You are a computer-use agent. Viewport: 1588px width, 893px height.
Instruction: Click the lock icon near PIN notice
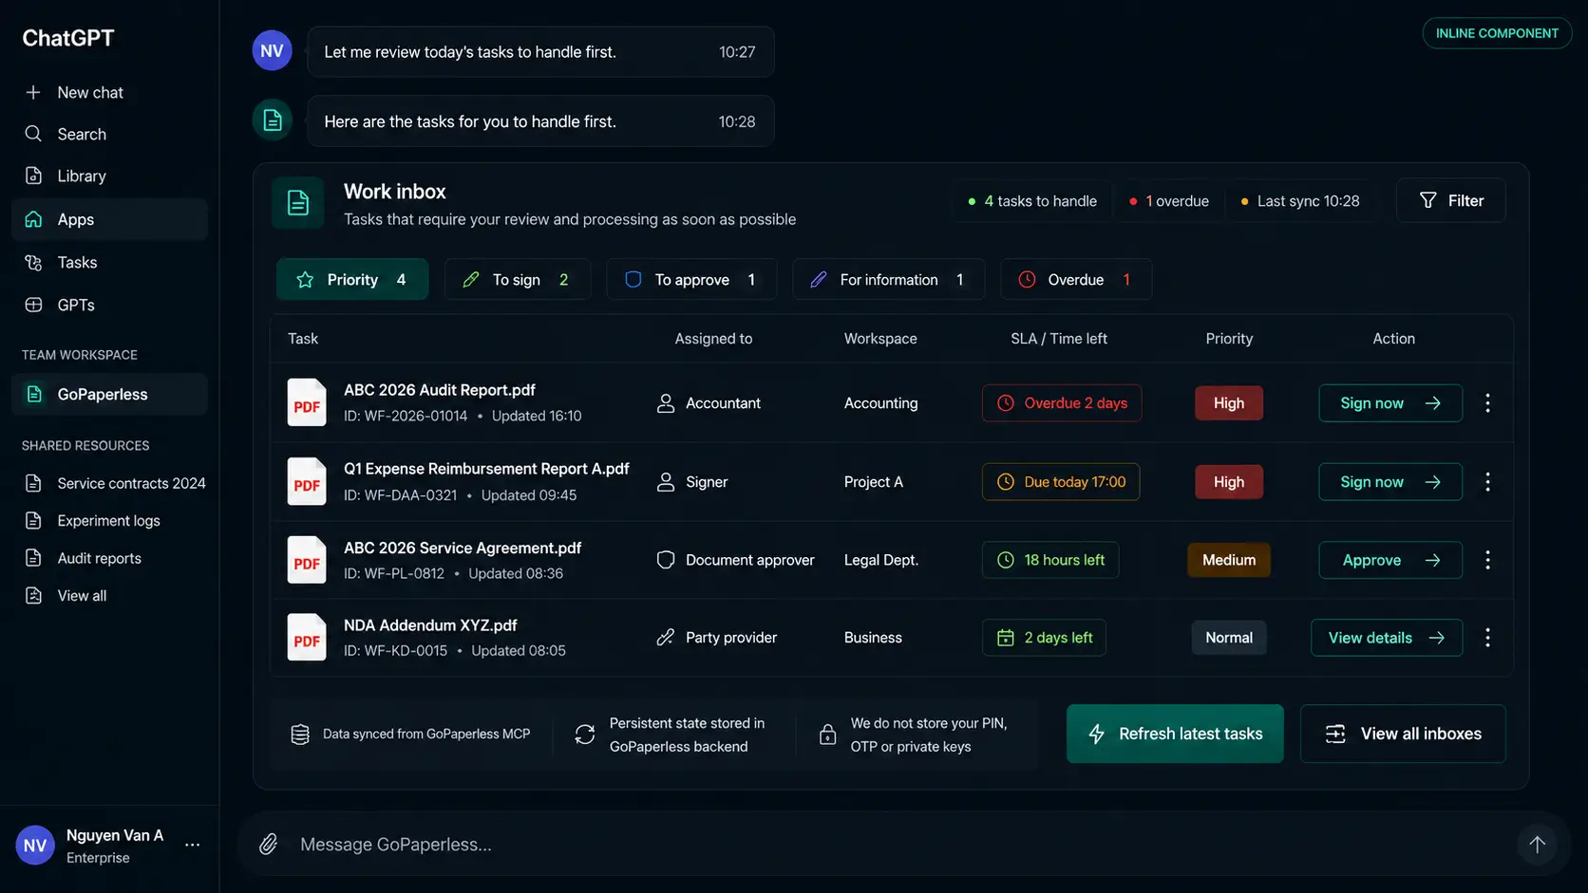pos(827,734)
